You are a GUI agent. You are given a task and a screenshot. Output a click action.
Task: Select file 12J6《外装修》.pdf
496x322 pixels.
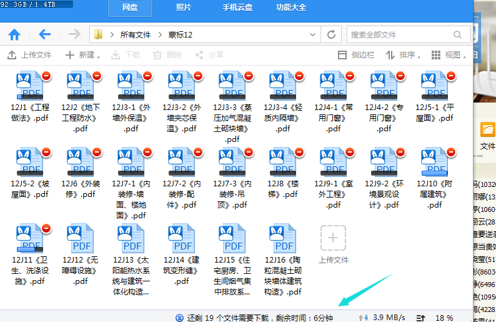click(81, 173)
